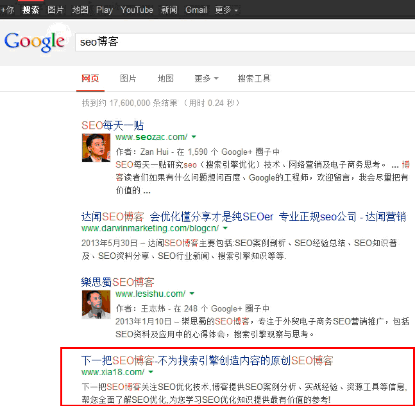Image resolution: width=415 pixels, height=406 pixels.
Task: Click the www.lesishu.com/ URL text
Action: coord(150,294)
